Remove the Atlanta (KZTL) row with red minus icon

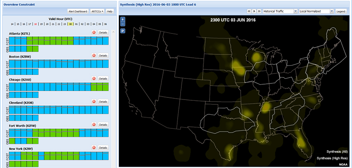(x=94, y=33)
